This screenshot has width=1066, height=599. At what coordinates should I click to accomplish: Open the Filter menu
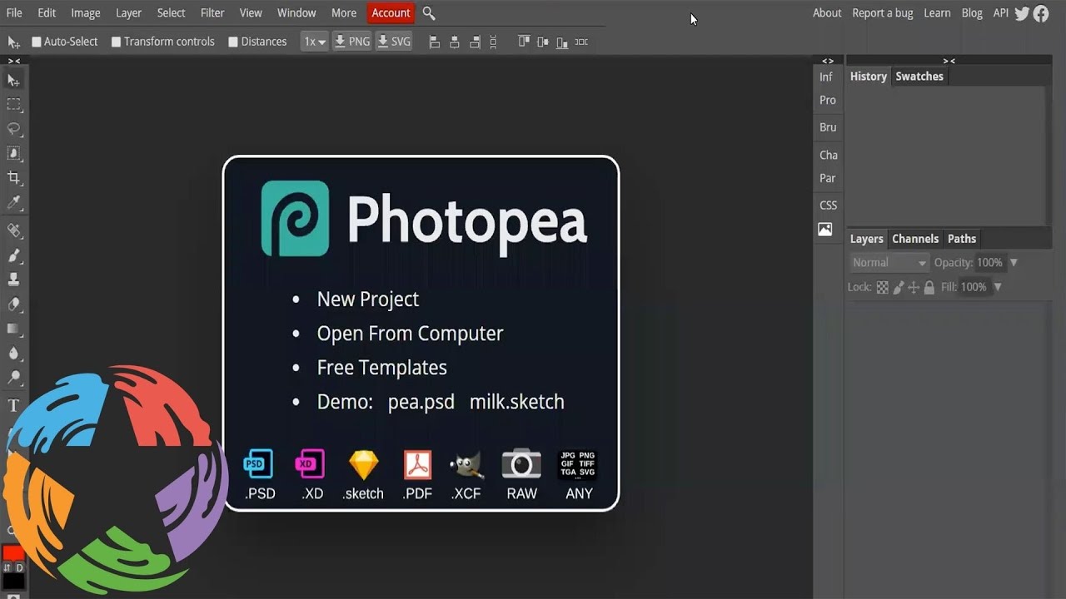[x=212, y=13]
